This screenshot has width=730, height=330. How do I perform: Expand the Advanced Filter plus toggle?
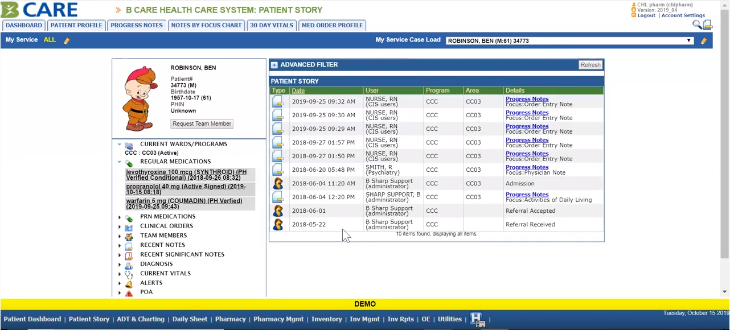(274, 65)
